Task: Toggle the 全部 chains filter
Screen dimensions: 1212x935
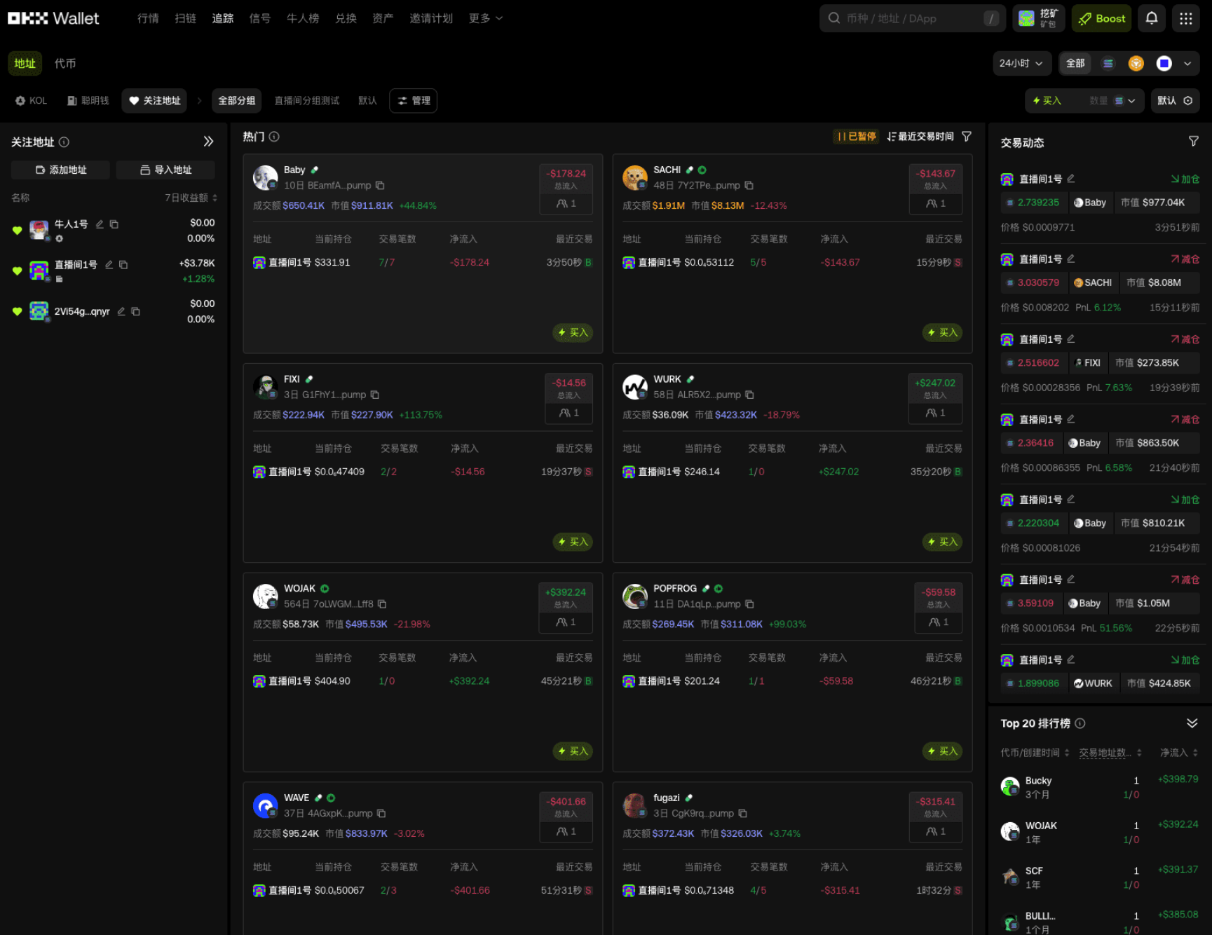Action: point(1075,64)
